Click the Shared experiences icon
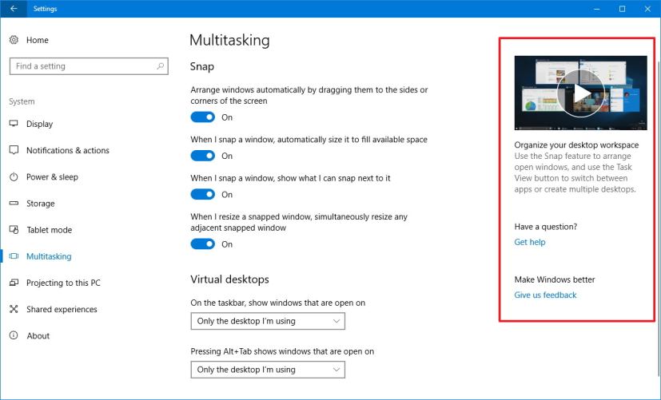This screenshot has height=400, width=661. point(14,309)
